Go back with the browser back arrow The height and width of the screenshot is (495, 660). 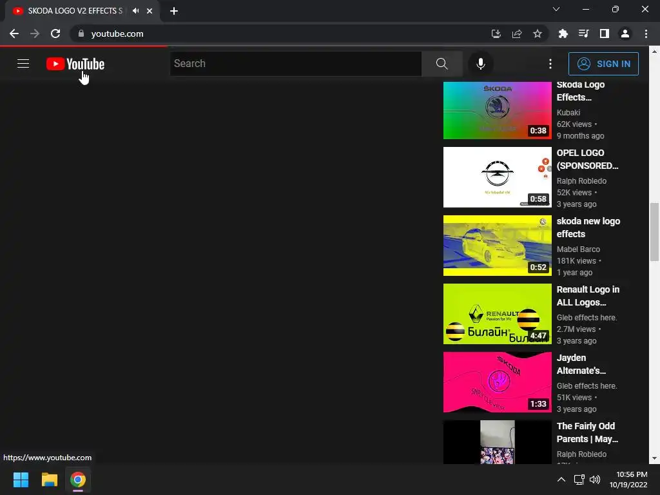pos(14,34)
